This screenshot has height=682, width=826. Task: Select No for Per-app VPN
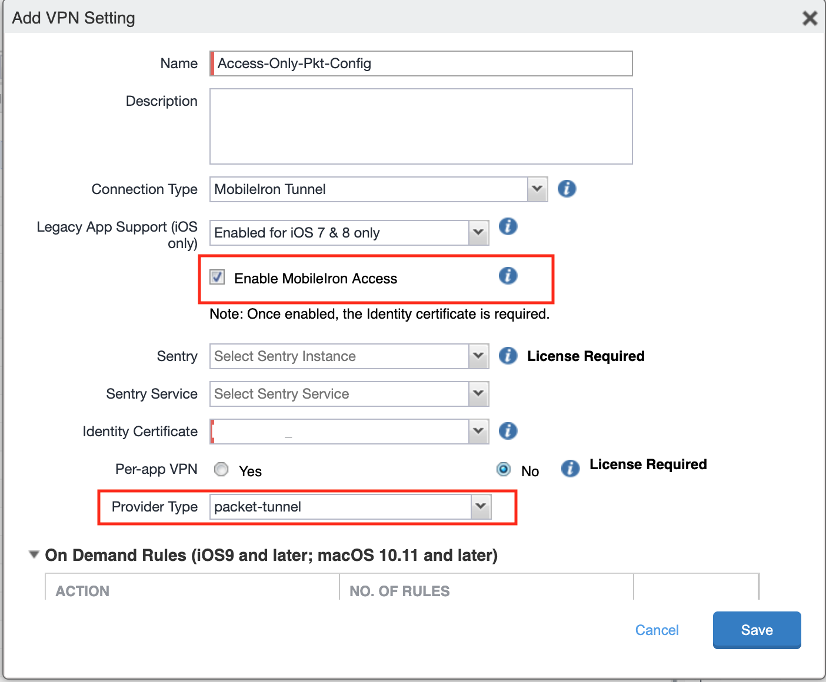click(x=504, y=469)
